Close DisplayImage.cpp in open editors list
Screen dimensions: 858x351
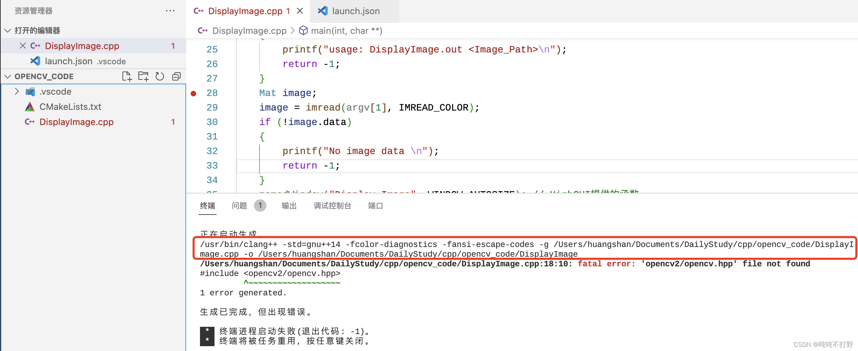coord(23,46)
